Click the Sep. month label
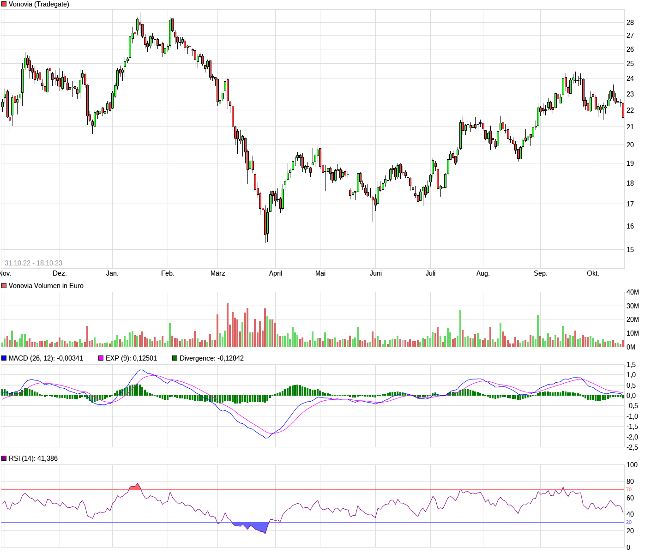Screen dimensions: 651x554 (541, 273)
